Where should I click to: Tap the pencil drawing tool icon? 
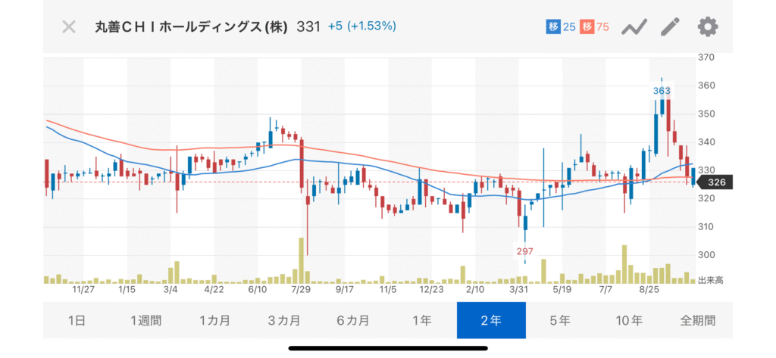[x=670, y=27]
